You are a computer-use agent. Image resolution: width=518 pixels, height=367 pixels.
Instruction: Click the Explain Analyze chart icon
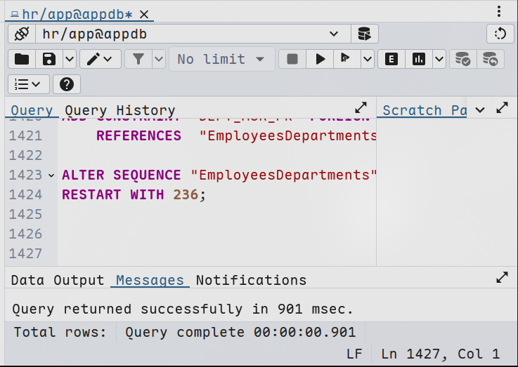(419, 59)
